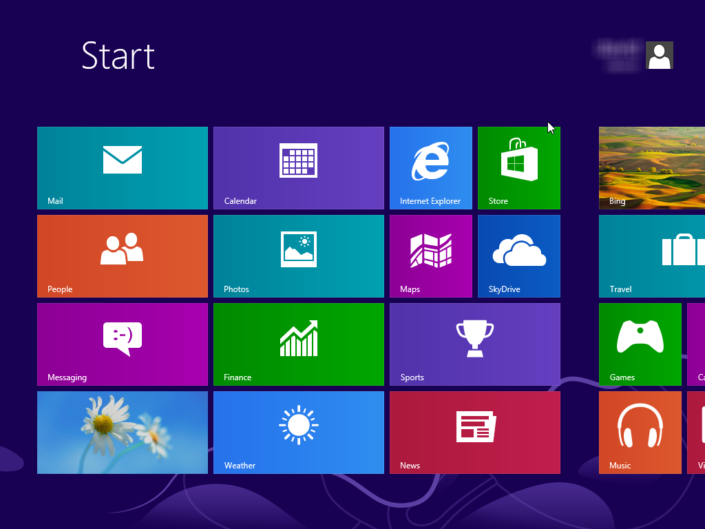Open the Games controller tile
The image size is (705, 529).
point(640,344)
